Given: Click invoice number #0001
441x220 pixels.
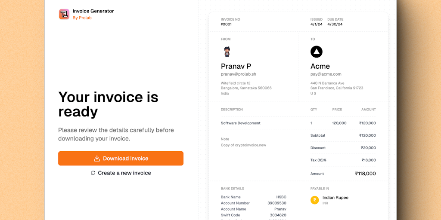Looking at the screenshot, I should point(226,24).
